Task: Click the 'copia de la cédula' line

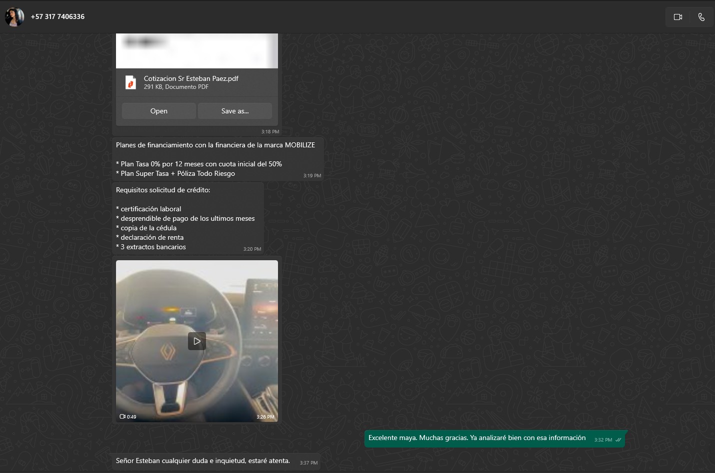Action: [146, 228]
